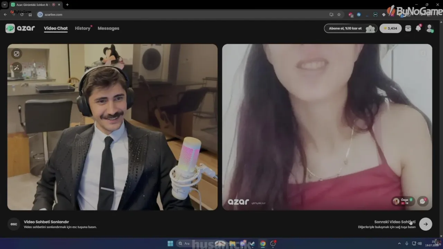Open a new browser tab
The width and height of the screenshot is (443, 249).
(x=67, y=5)
